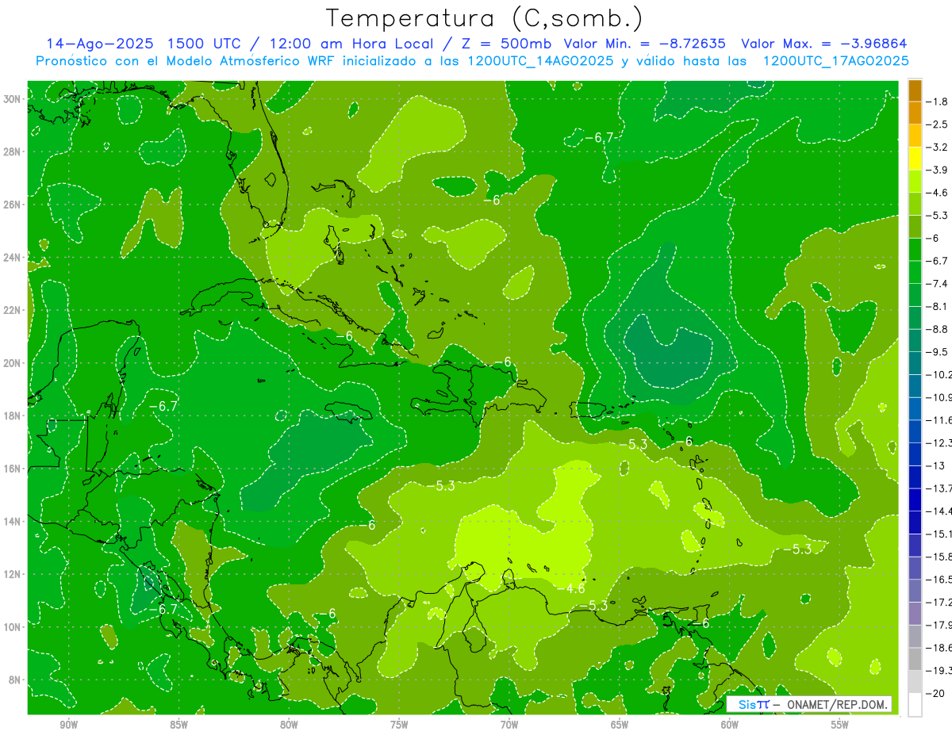Select the lime swatch between -3.9 and -4.6
This screenshot has height=735, width=952.
click(x=915, y=181)
